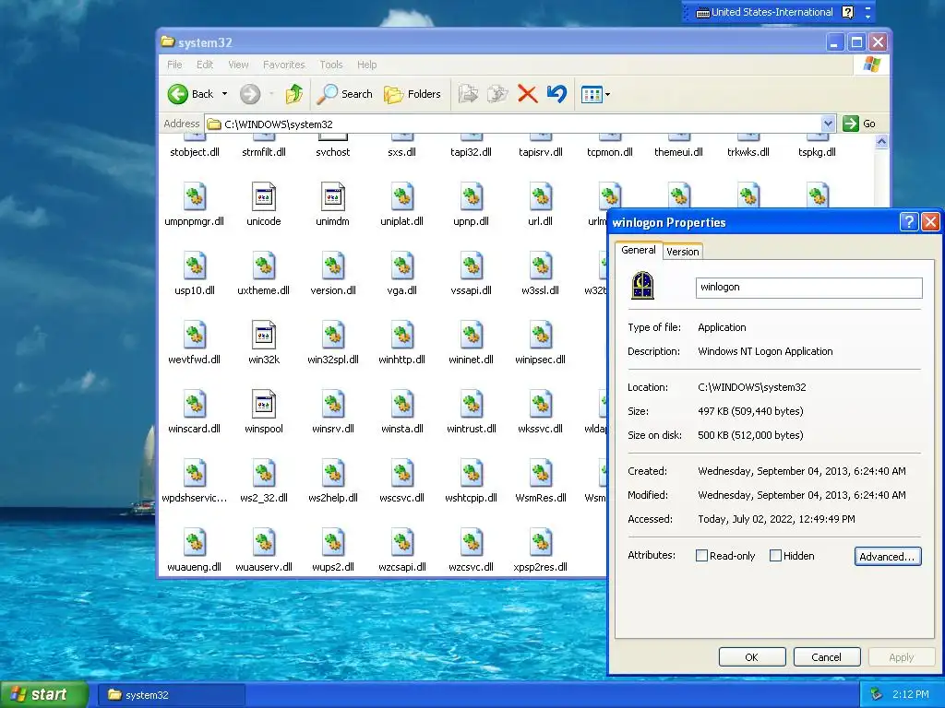The width and height of the screenshot is (945, 708).
Task: Click OK in winlogon Properties
Action: (x=751, y=656)
